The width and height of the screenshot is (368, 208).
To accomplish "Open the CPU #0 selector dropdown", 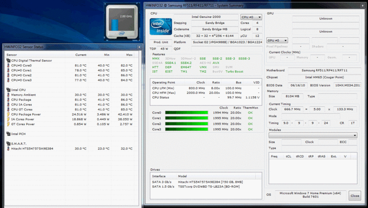I will (x=251, y=17).
